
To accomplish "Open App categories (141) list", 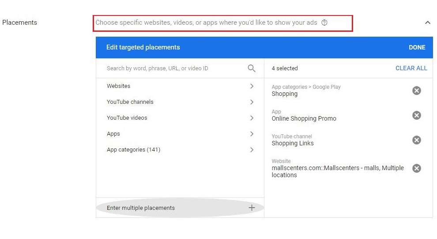I will (x=180, y=150).
